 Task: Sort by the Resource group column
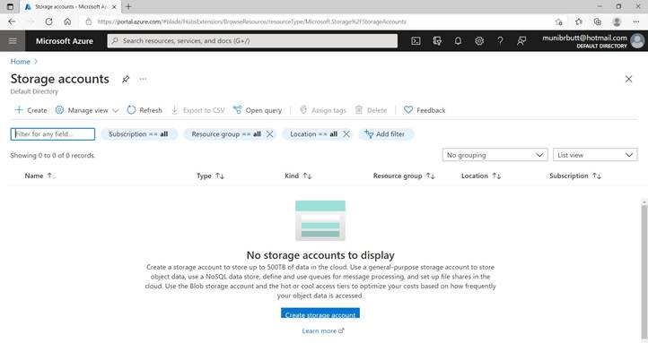pos(404,176)
